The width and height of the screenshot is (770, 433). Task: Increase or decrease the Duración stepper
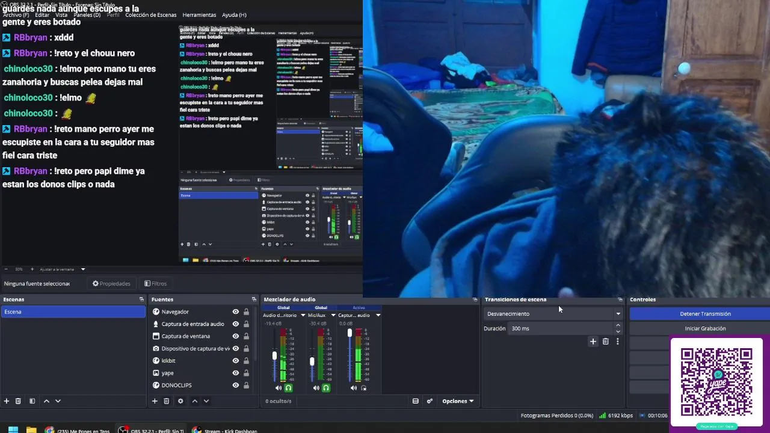(x=618, y=328)
